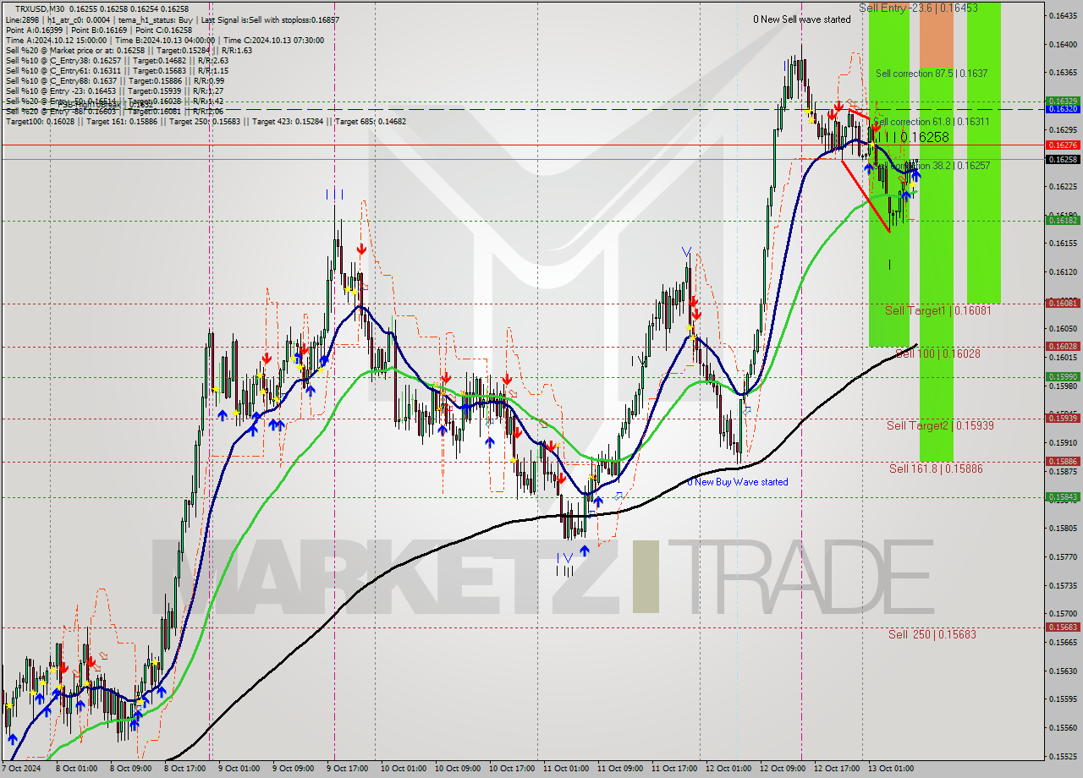This screenshot has height=778, width=1083.
Task: Click the green 0.16182 price tag on axis
Action: click(x=1063, y=220)
